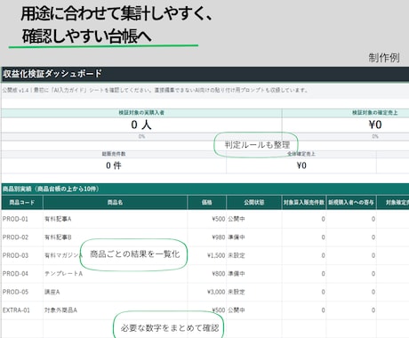Click the 有料記事A product name cell
Viewport: 409px width, 338px height.
[x=115, y=219]
